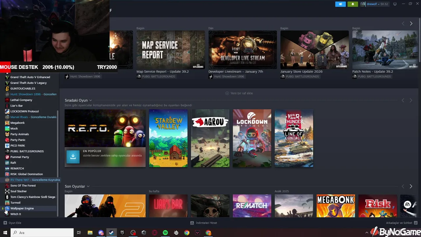The height and width of the screenshot is (237, 421).
Task: Open the Agrou game cover
Action: pos(210,138)
